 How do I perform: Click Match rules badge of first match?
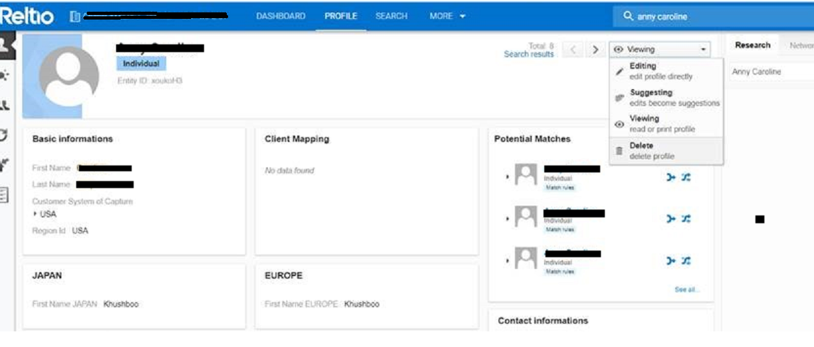(560, 187)
